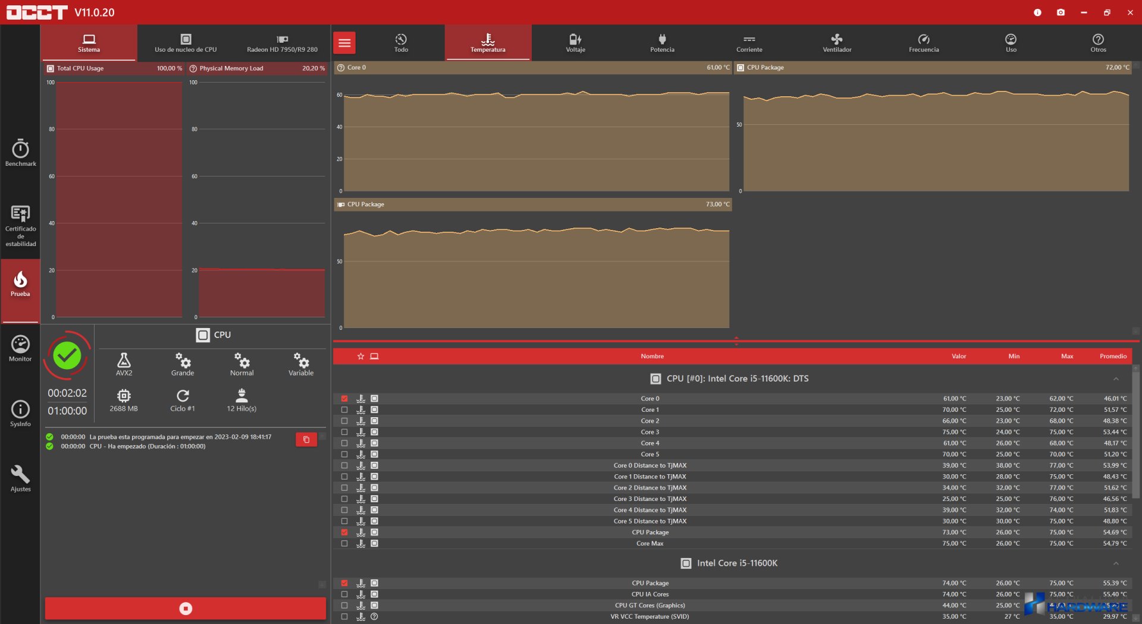
Task: Open the Monitor section in sidebar
Action: coord(20,348)
